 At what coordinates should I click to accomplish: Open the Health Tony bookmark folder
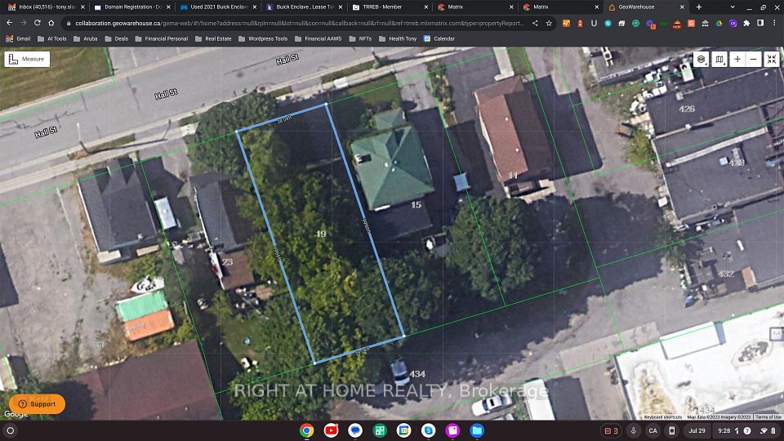398,38
